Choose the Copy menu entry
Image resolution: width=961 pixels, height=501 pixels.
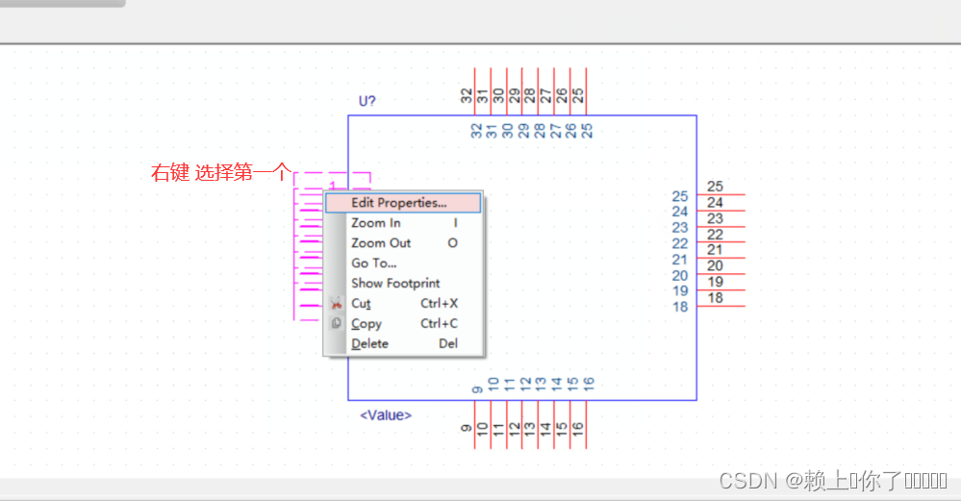click(403, 324)
